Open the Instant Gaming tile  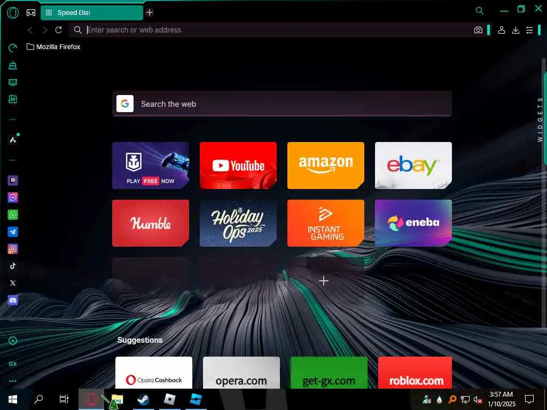326,223
